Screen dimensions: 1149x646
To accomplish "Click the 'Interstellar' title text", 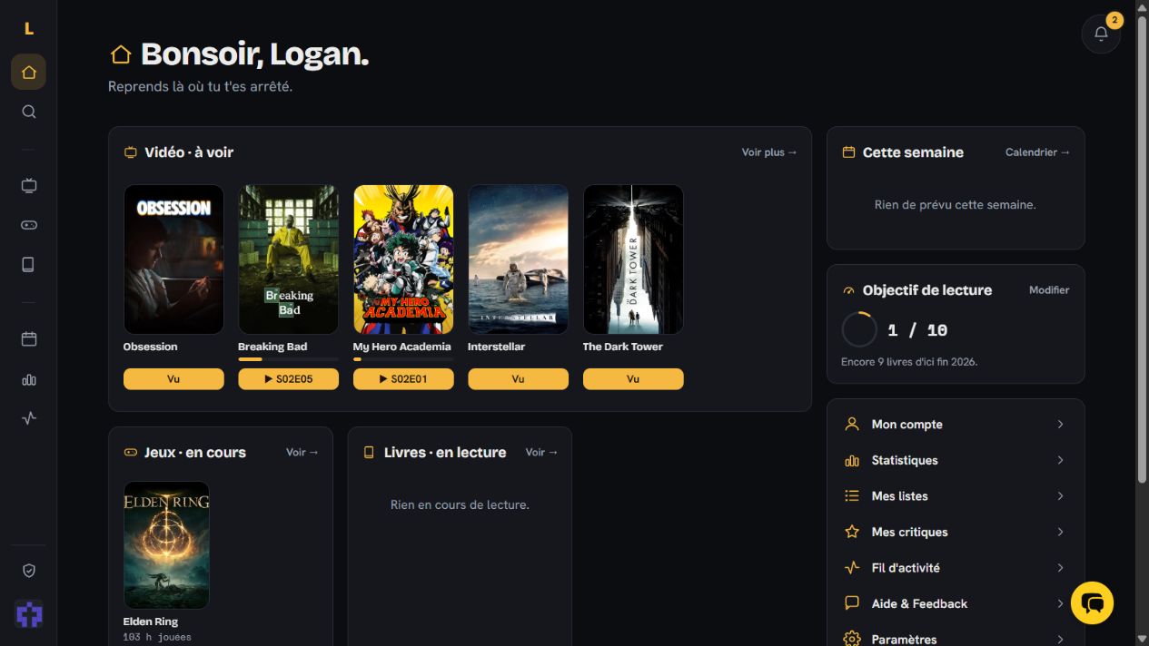I will pyautogui.click(x=496, y=347).
